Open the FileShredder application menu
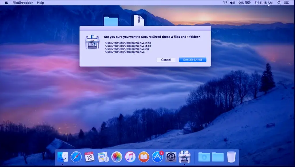Image resolution: width=295 pixels, height=167 pixels. [22, 3]
